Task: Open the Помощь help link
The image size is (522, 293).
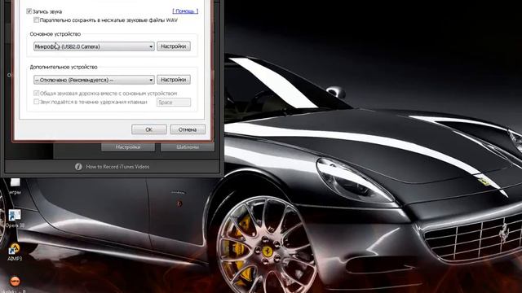Action: coord(185,11)
